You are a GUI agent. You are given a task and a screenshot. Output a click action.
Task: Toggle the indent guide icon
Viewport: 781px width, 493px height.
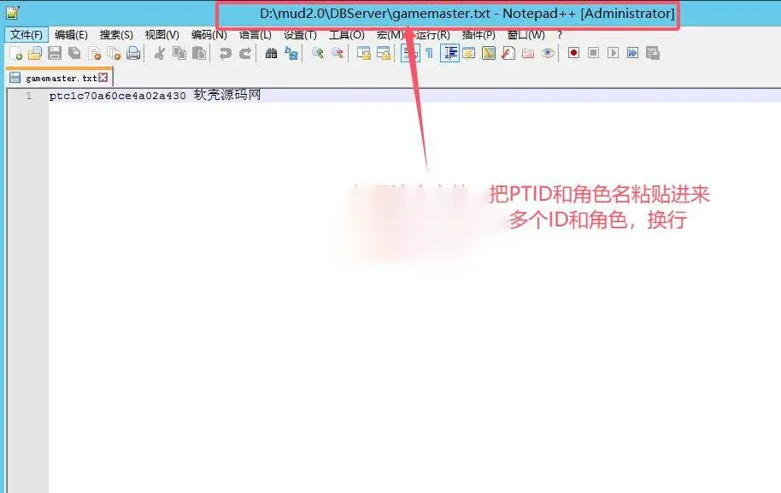click(x=449, y=53)
